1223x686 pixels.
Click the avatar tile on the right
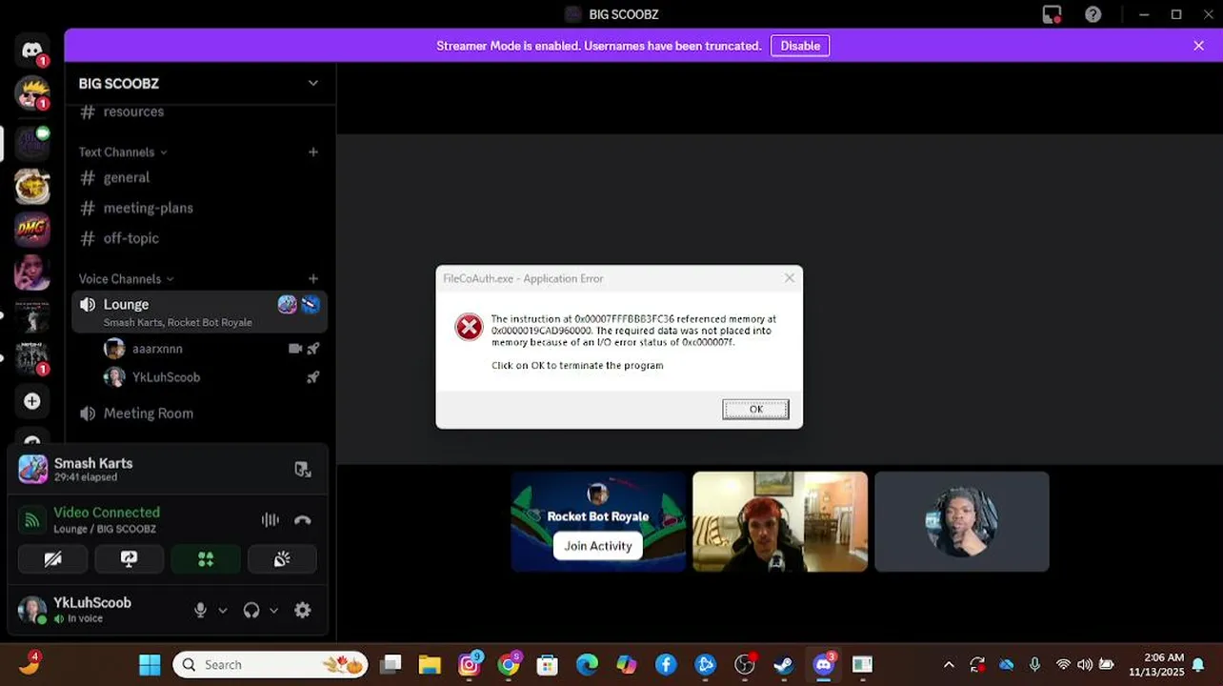coord(962,521)
